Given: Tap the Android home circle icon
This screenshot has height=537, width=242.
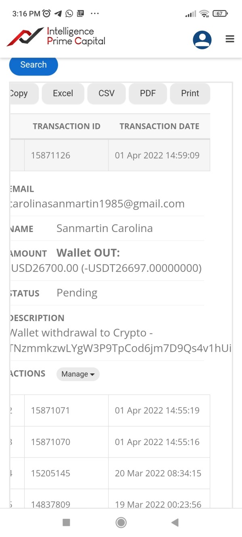Looking at the screenshot, I should [121, 522].
